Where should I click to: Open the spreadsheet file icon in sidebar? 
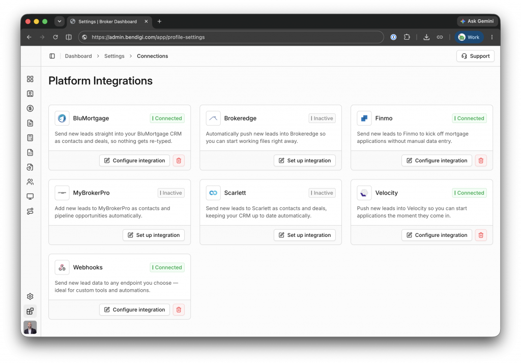[x=30, y=153]
